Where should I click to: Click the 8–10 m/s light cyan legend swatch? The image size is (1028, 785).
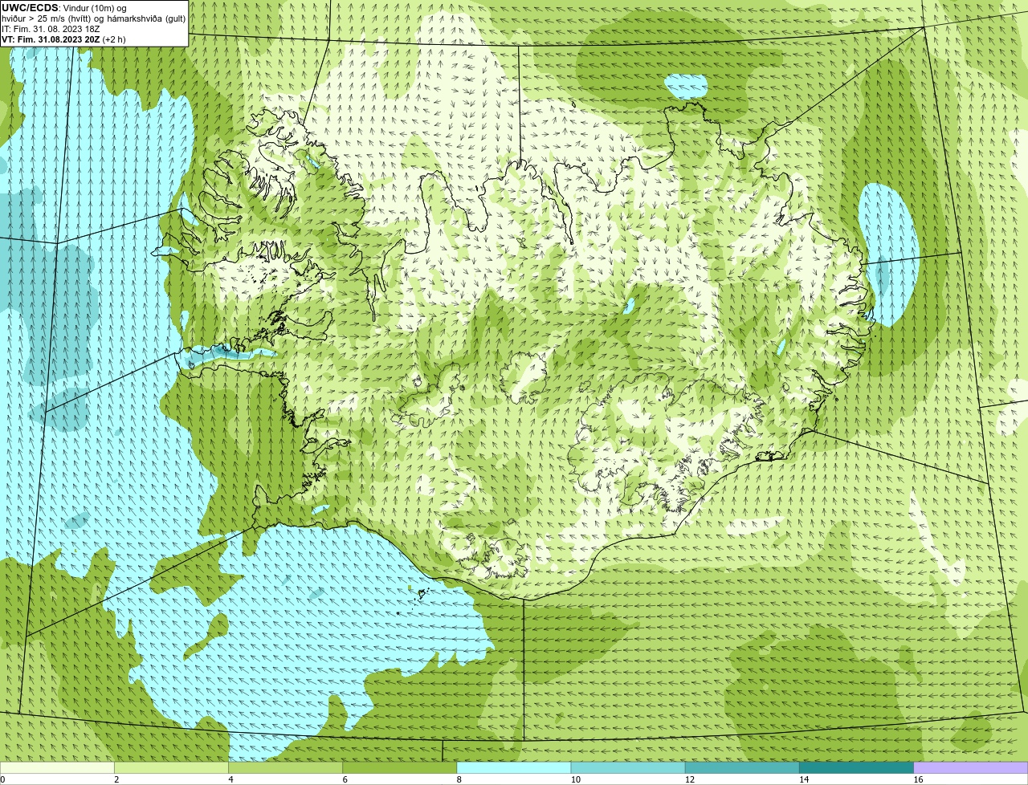514,767
